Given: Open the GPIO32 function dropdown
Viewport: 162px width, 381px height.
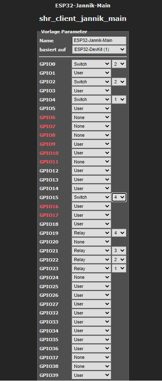Looking at the screenshot, I should [x=92, y=313].
